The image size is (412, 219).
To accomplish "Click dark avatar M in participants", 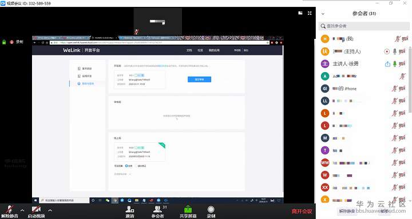I will click(325, 138).
